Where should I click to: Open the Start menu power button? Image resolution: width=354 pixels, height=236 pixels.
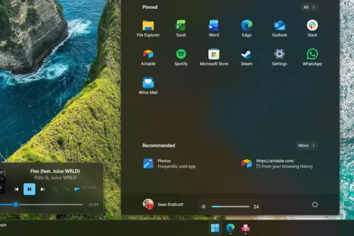(x=315, y=204)
